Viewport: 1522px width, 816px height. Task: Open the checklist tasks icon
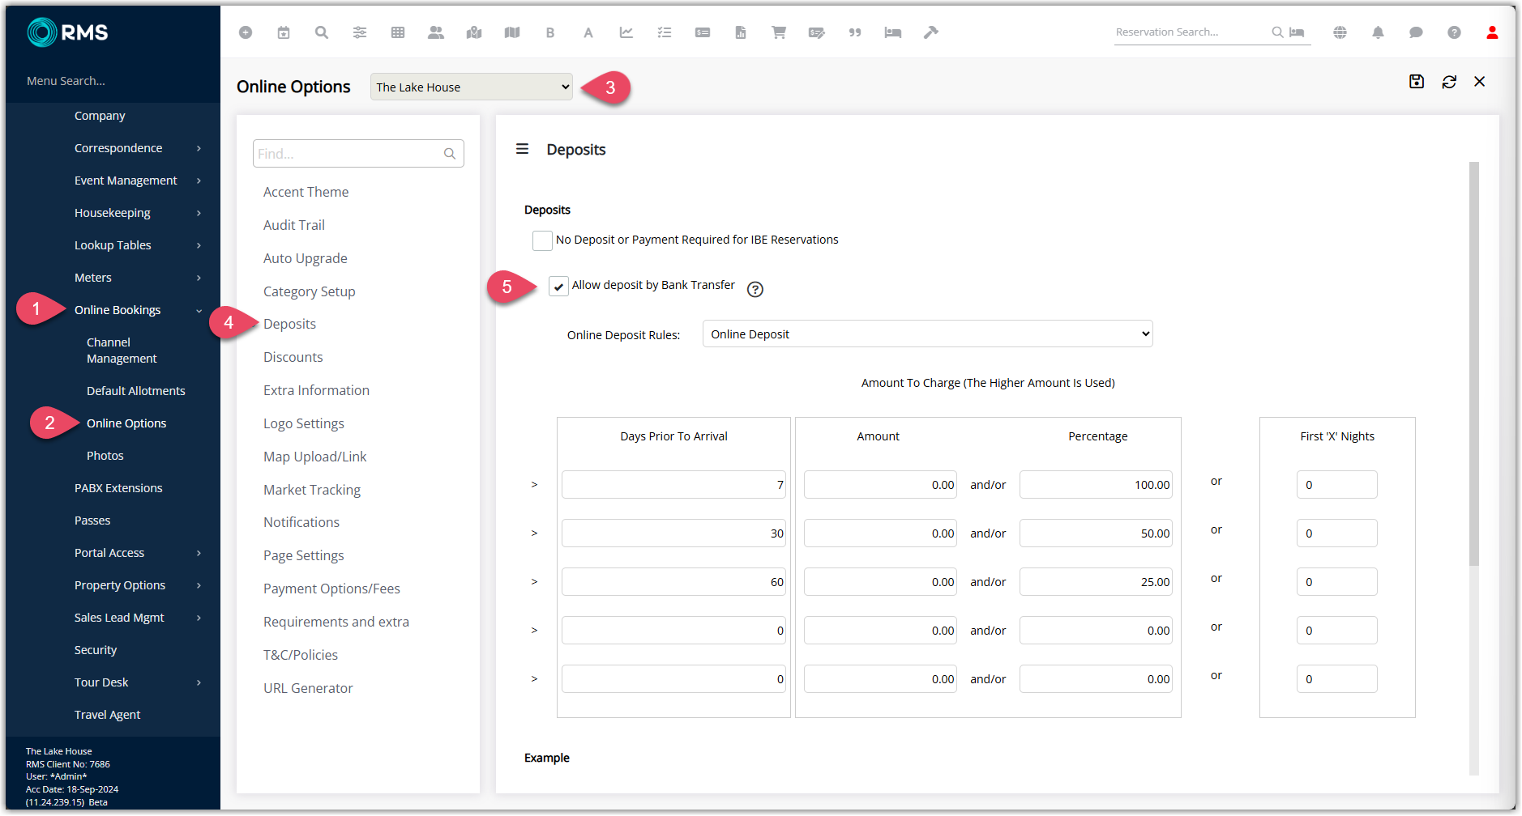[665, 32]
